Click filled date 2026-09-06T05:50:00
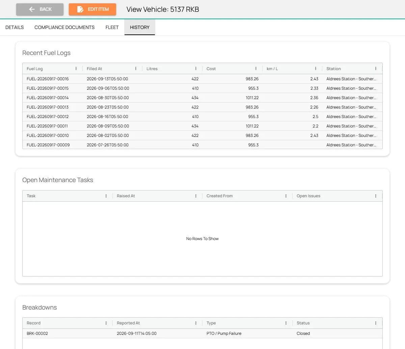 coord(108,88)
